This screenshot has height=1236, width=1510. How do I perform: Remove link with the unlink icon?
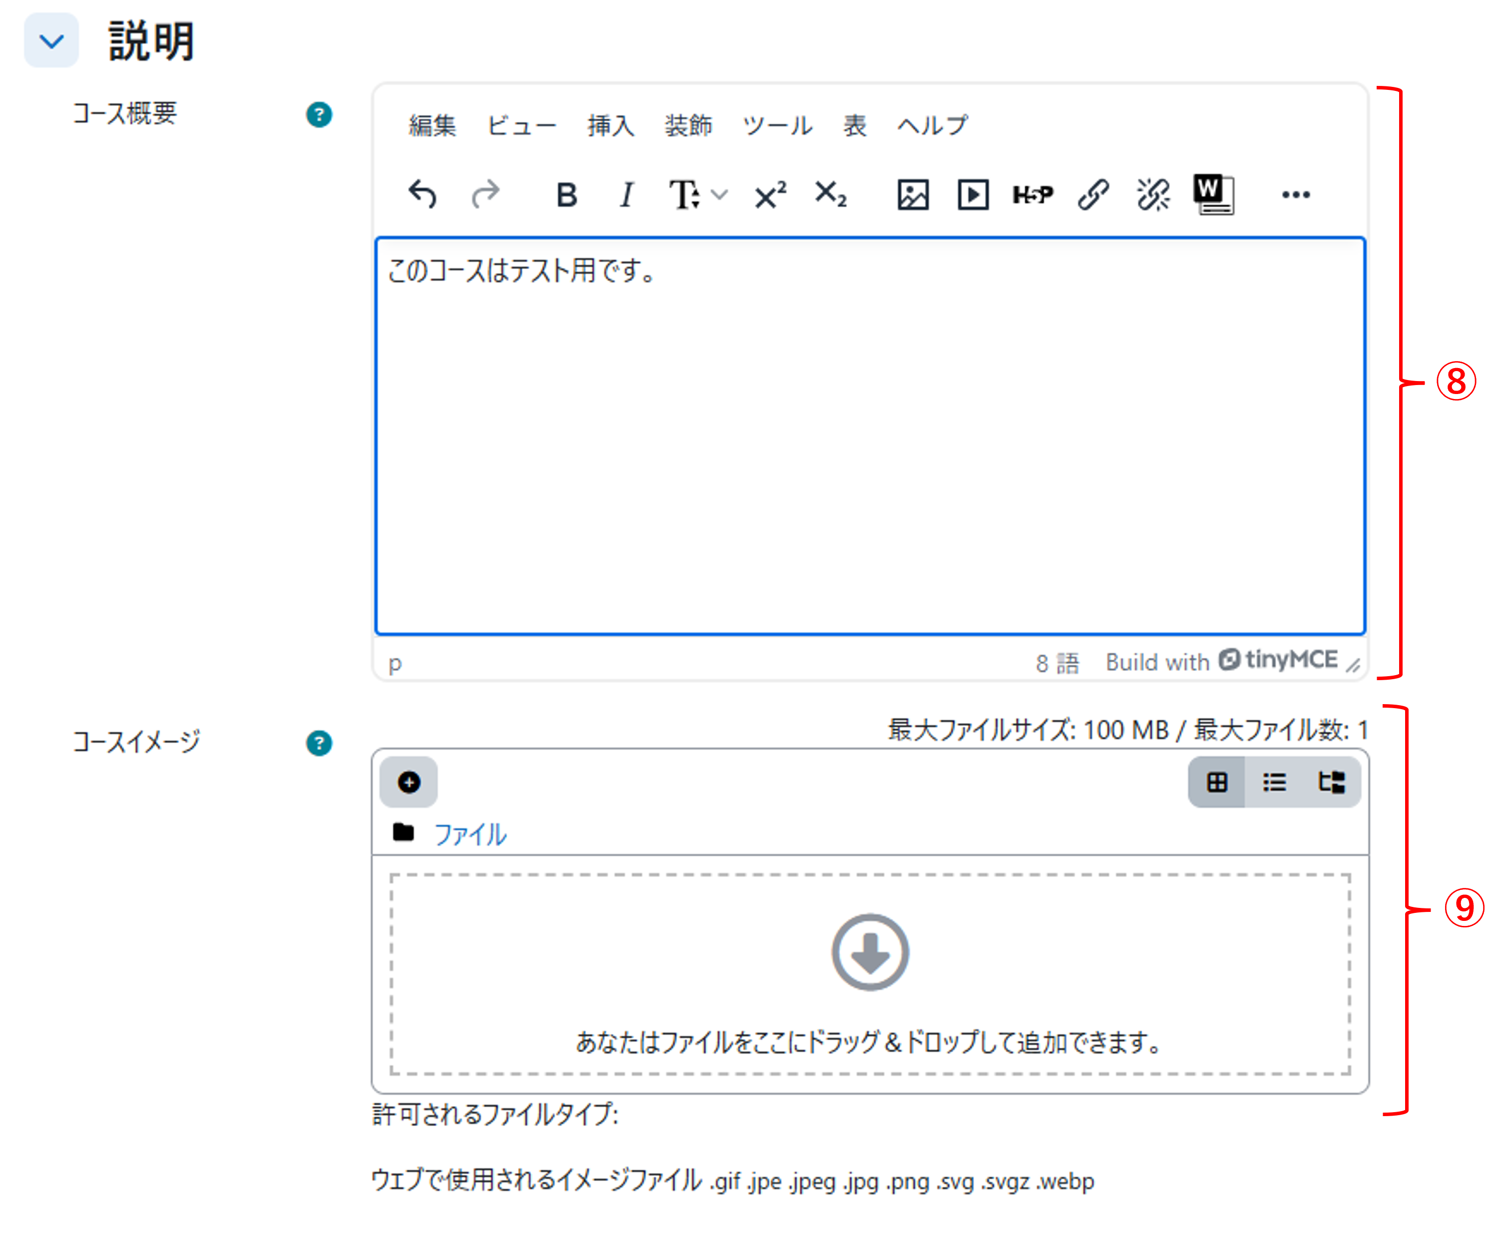pos(1153,194)
